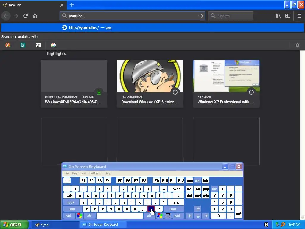Screen dimensions: 305x229
Task: Click On-Screen Keyboard taskbar button
Action: (x=103, y=225)
